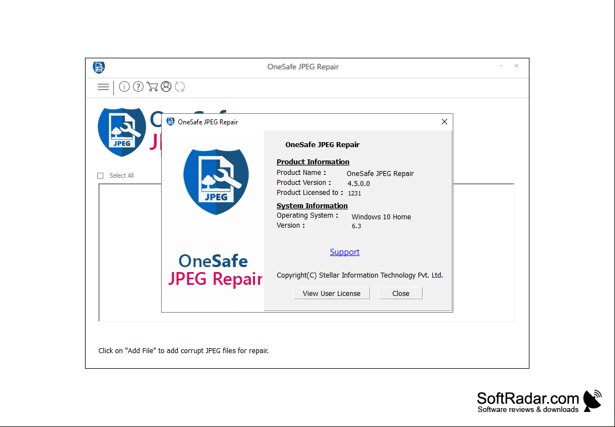Minimize the OneSafe JPEG Repair main window
The height and width of the screenshot is (427, 615).
tap(501, 66)
